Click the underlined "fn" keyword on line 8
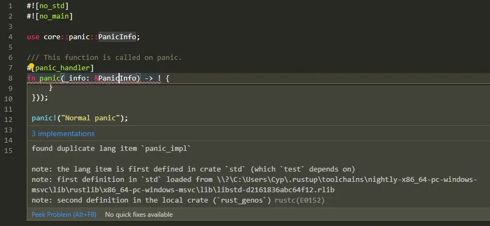 pyautogui.click(x=31, y=78)
